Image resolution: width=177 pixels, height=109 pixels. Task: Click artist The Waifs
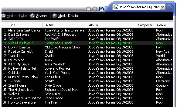pyautogui.click(x=52, y=39)
